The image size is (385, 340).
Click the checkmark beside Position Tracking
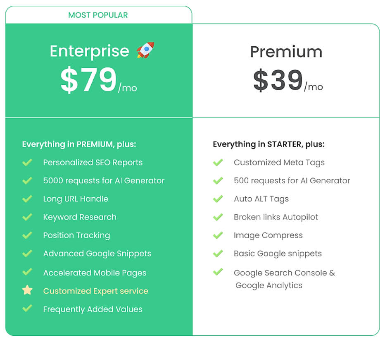(27, 235)
